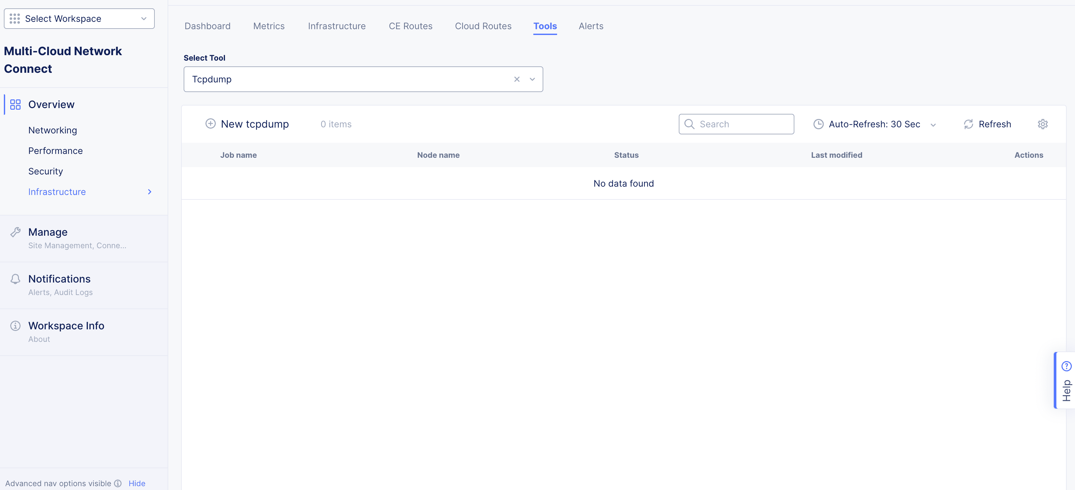
Task: Switch to the top Infrastructure tab
Action: click(337, 26)
